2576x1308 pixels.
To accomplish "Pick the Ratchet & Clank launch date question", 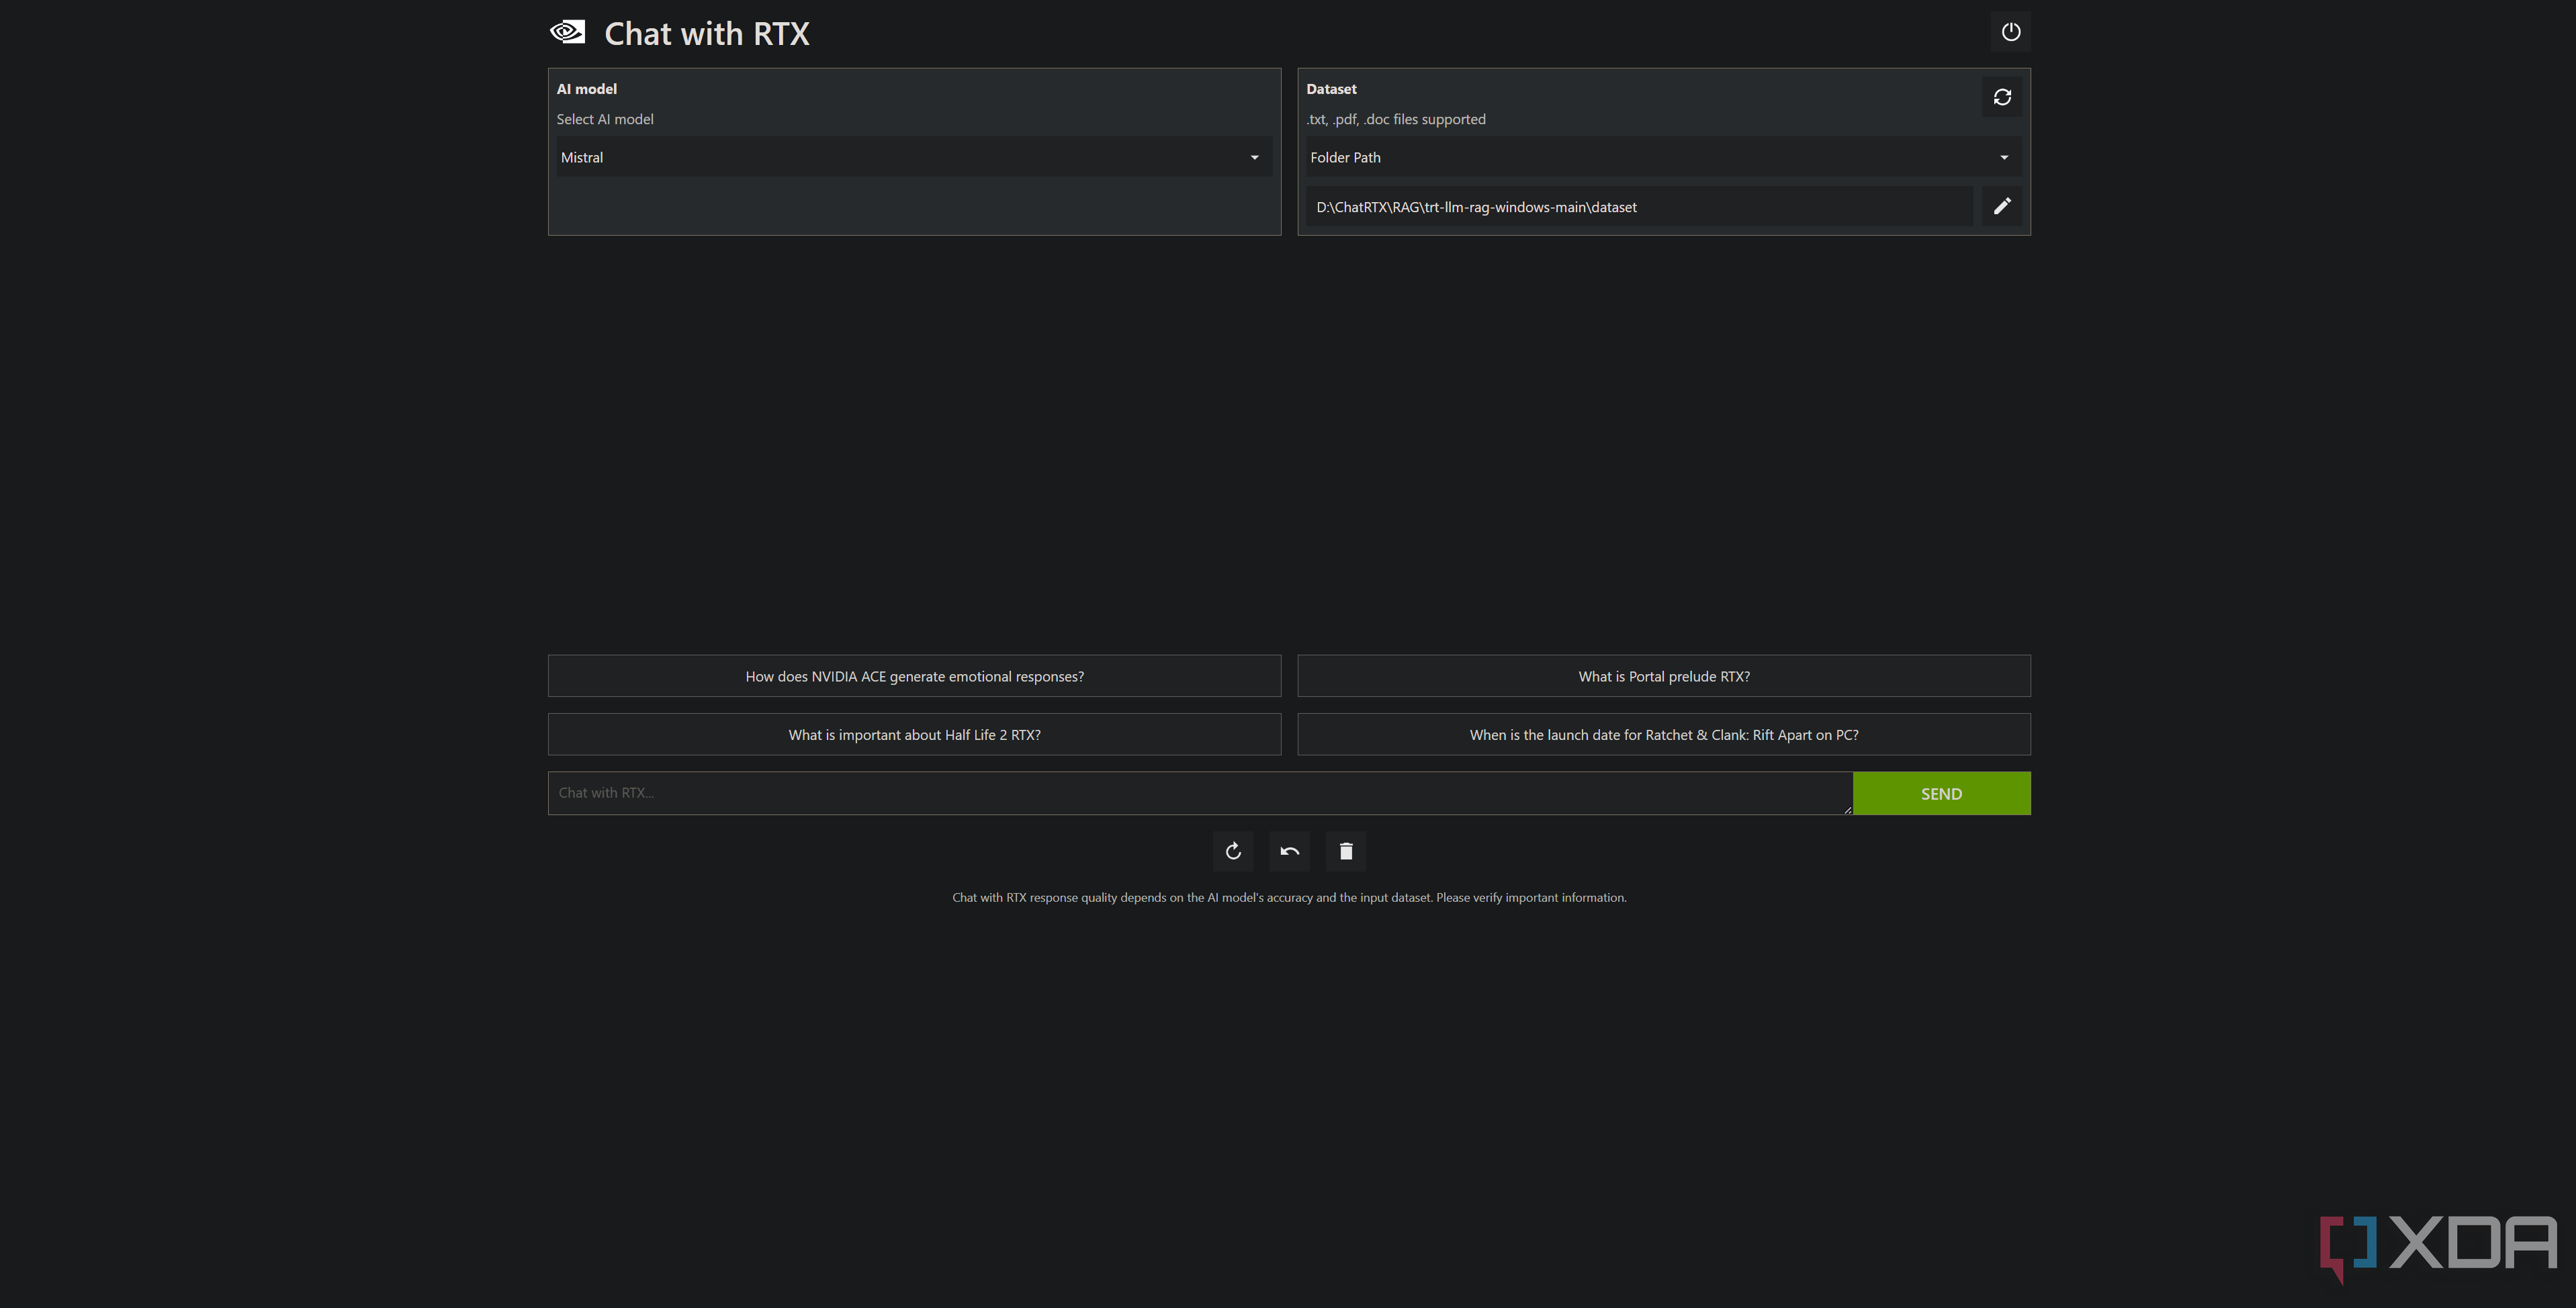I will (x=1664, y=734).
